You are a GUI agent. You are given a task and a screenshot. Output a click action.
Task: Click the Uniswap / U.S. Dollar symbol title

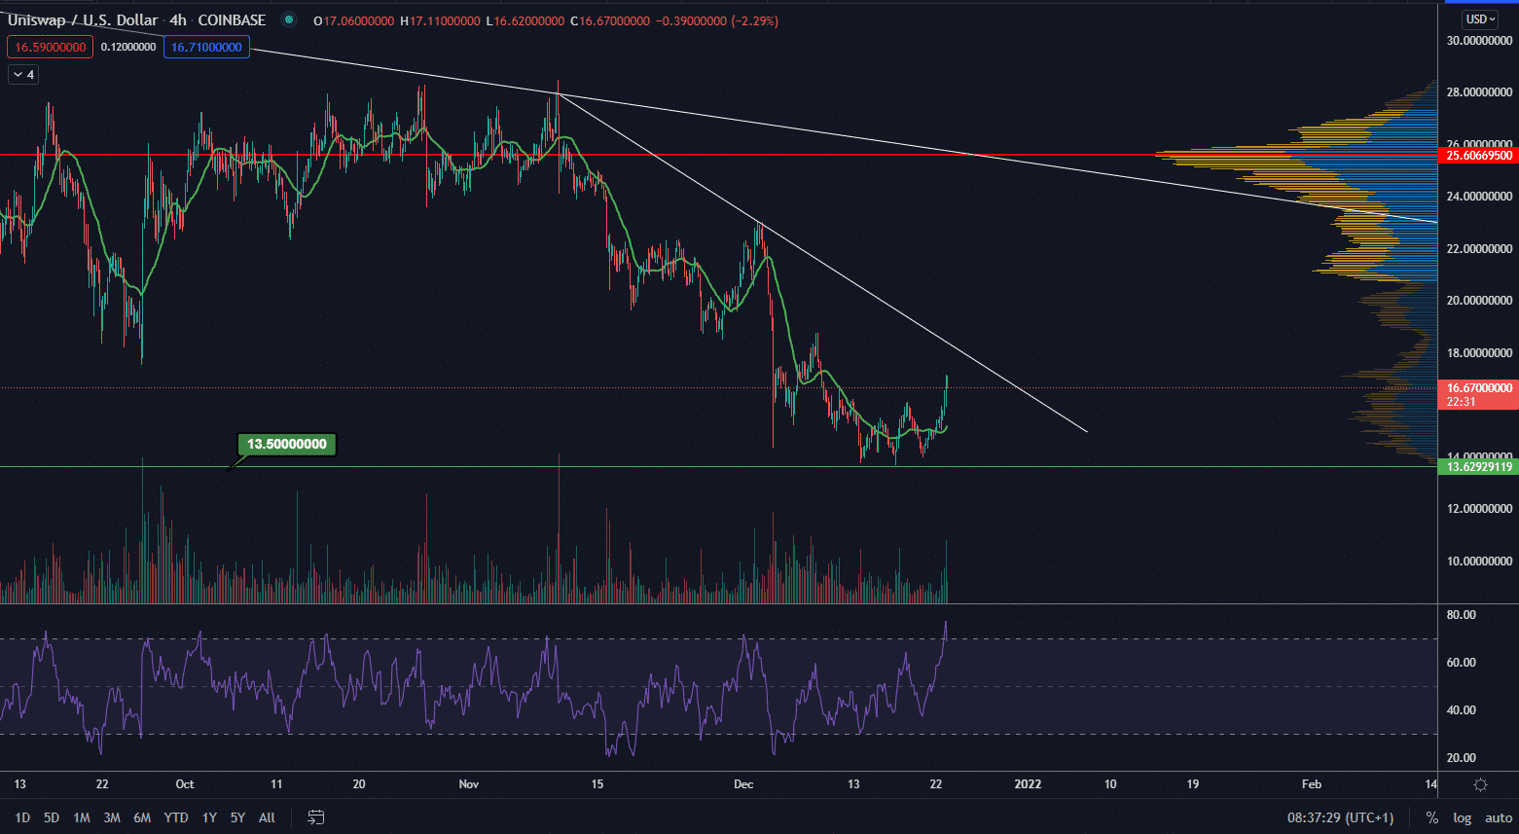(x=83, y=20)
